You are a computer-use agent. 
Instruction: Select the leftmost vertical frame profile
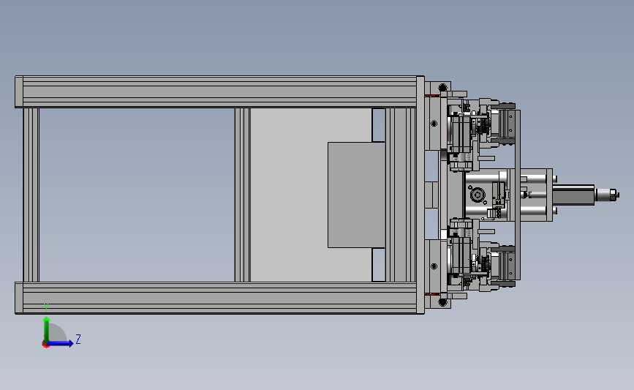coord(31,195)
